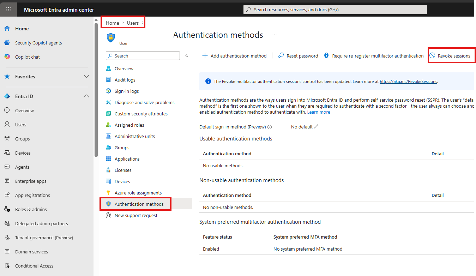This screenshot has height=276, width=476.
Task: Click the Licenses icon
Action: (109, 170)
